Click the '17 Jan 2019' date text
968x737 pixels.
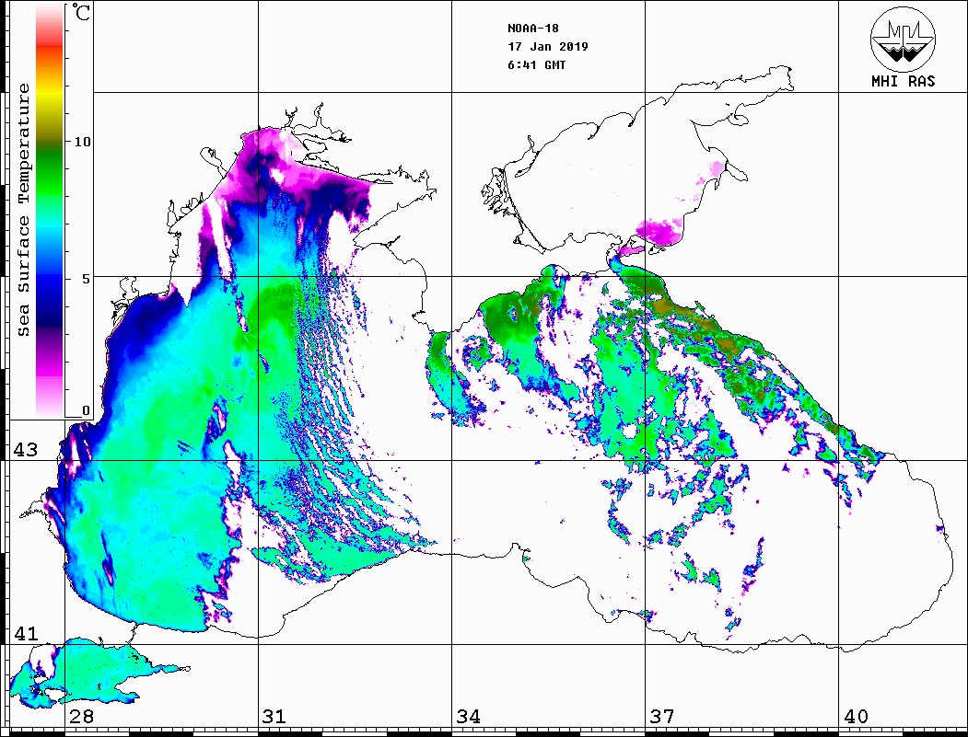point(548,47)
